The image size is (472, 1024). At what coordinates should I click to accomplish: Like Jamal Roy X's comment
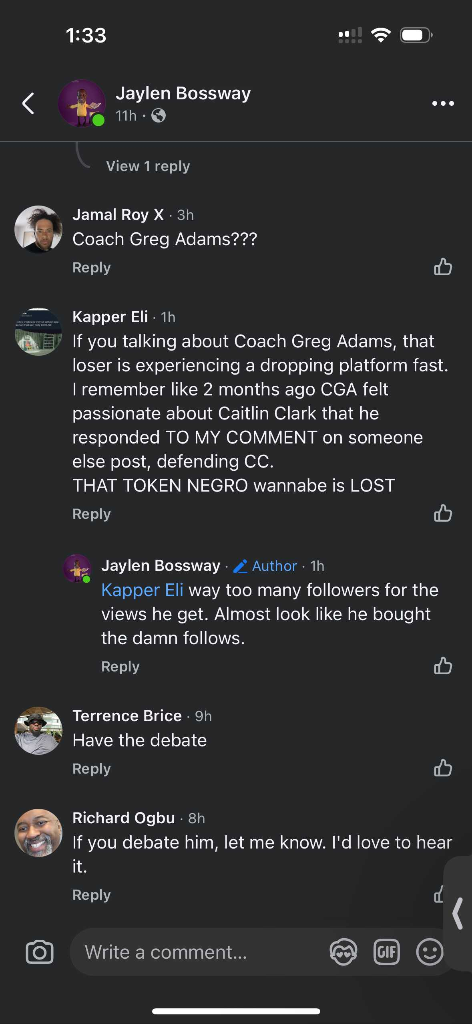443,267
